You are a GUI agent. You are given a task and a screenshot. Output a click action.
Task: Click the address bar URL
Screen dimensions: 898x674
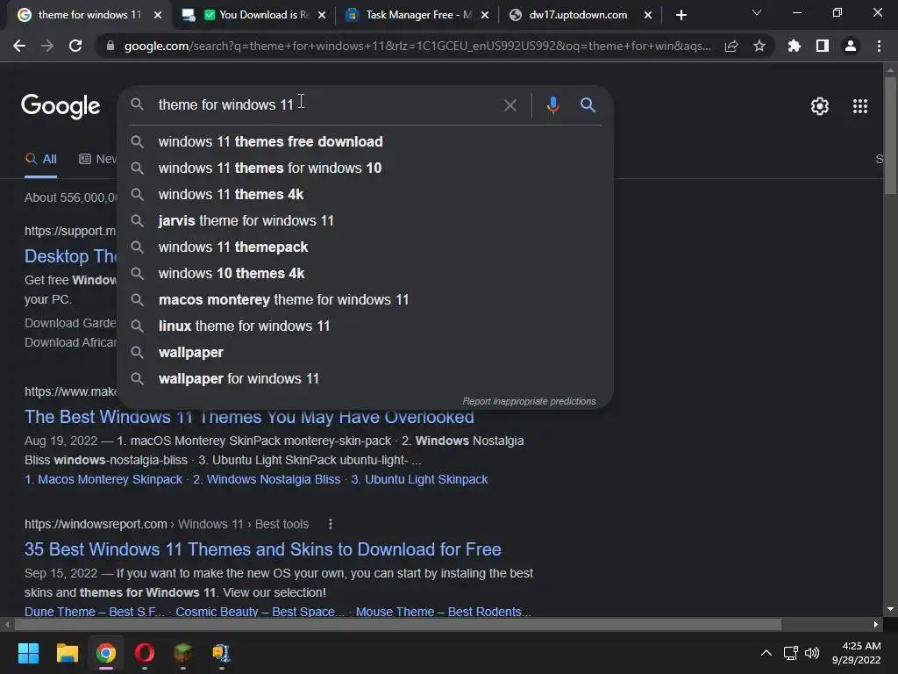point(417,46)
